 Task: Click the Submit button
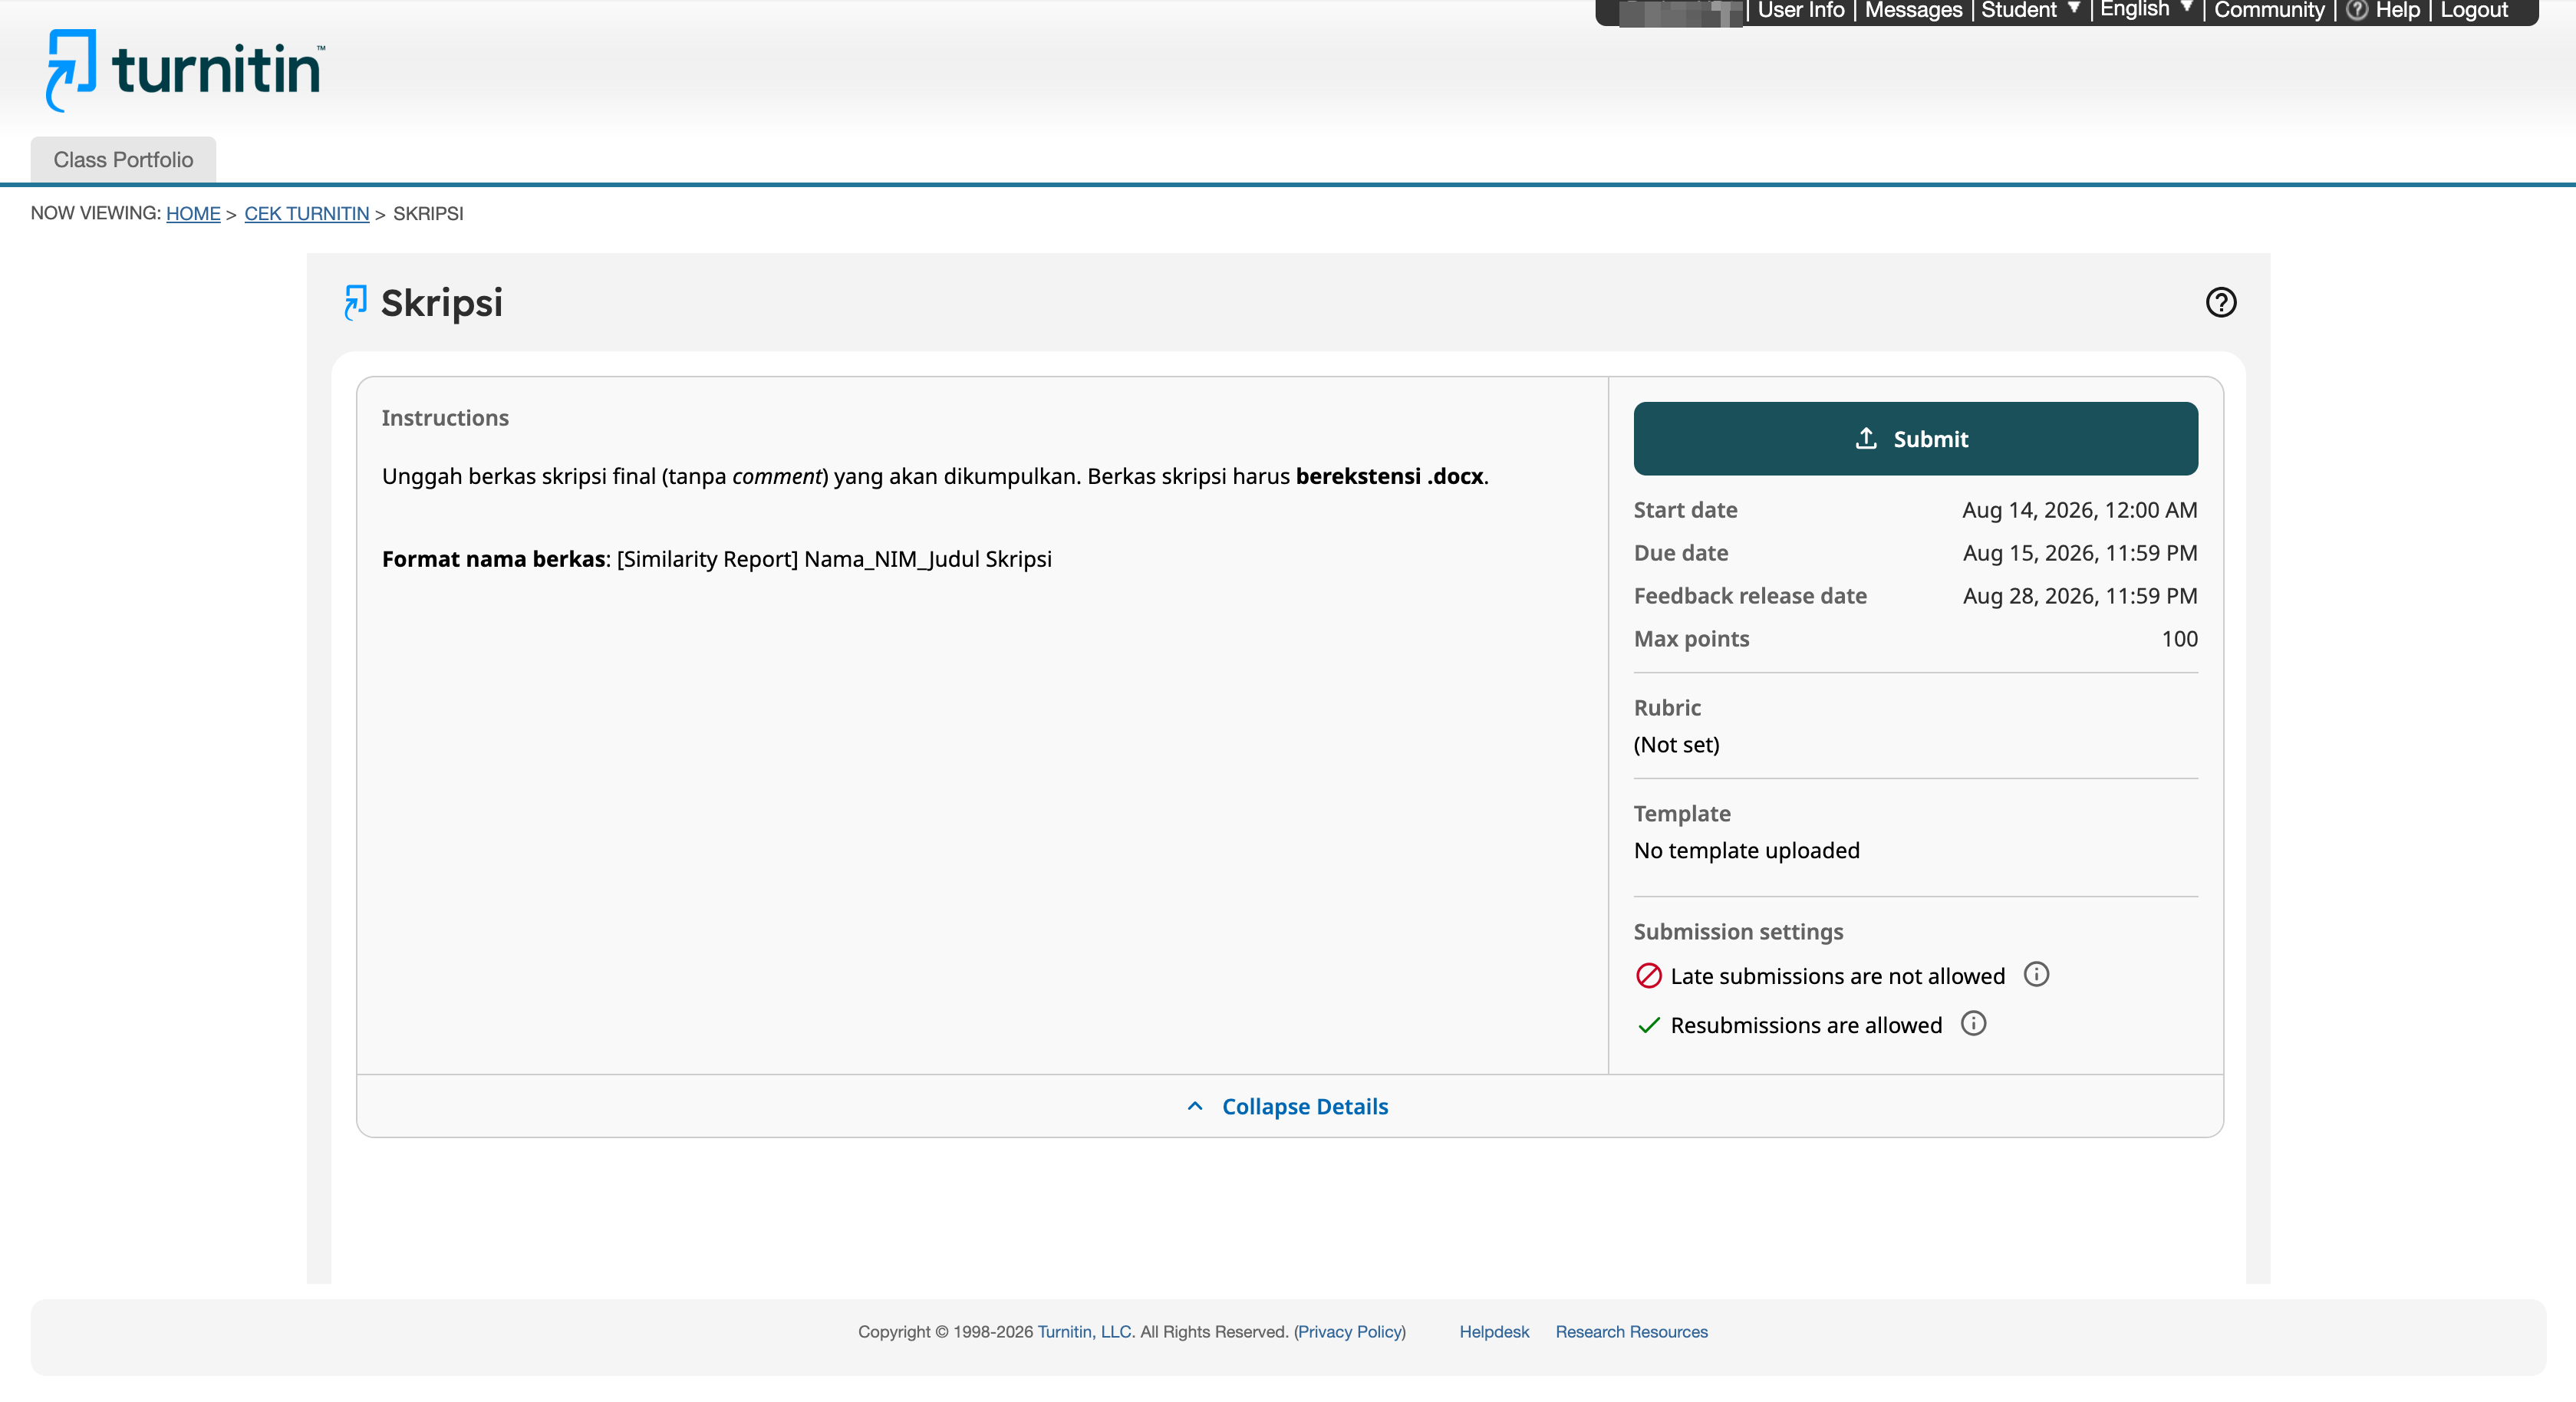point(1915,438)
